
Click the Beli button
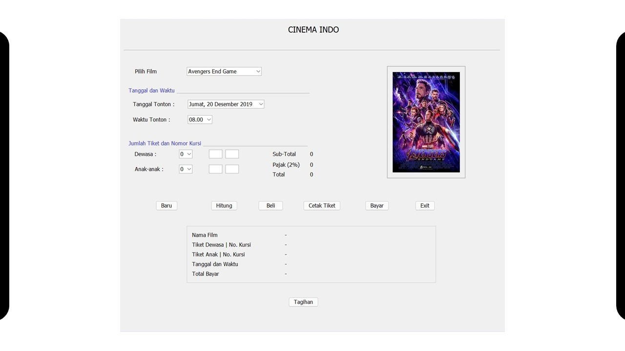point(271,206)
